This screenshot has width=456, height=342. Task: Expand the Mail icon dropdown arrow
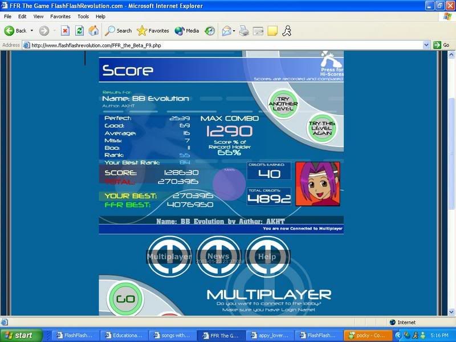[234, 31]
